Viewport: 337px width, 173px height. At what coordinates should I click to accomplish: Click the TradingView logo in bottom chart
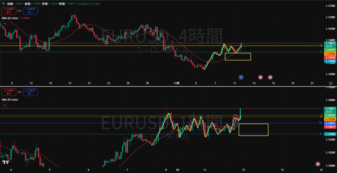click(5, 162)
